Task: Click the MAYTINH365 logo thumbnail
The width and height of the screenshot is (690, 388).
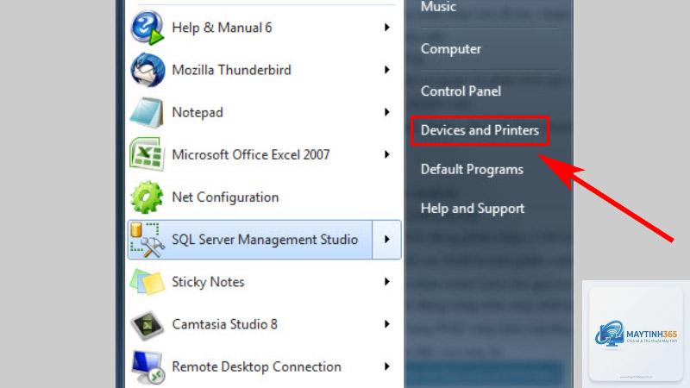Action: point(636,335)
